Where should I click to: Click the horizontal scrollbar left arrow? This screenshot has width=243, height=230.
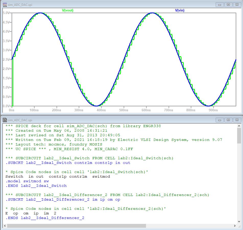(5, 226)
